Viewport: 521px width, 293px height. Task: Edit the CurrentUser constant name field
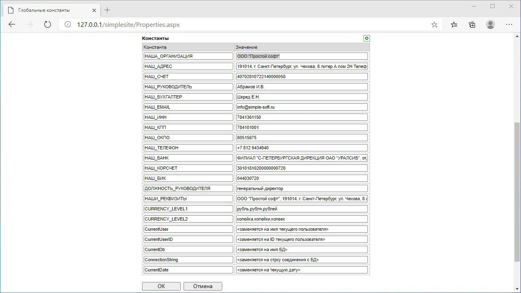tap(188, 229)
